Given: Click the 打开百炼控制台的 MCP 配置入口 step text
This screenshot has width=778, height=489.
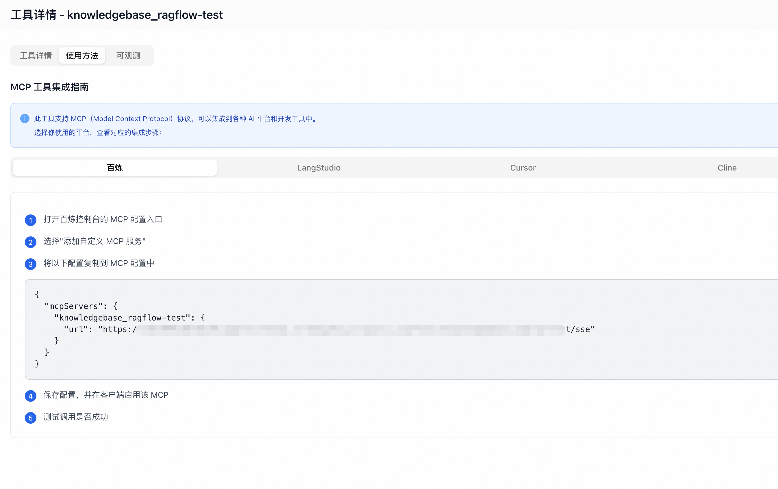Looking at the screenshot, I should click(103, 219).
